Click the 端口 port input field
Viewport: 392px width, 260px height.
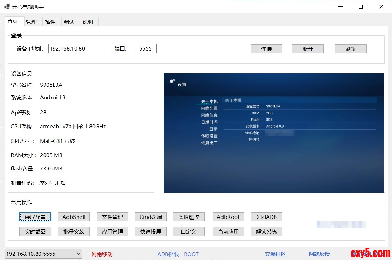pyautogui.click(x=146, y=49)
